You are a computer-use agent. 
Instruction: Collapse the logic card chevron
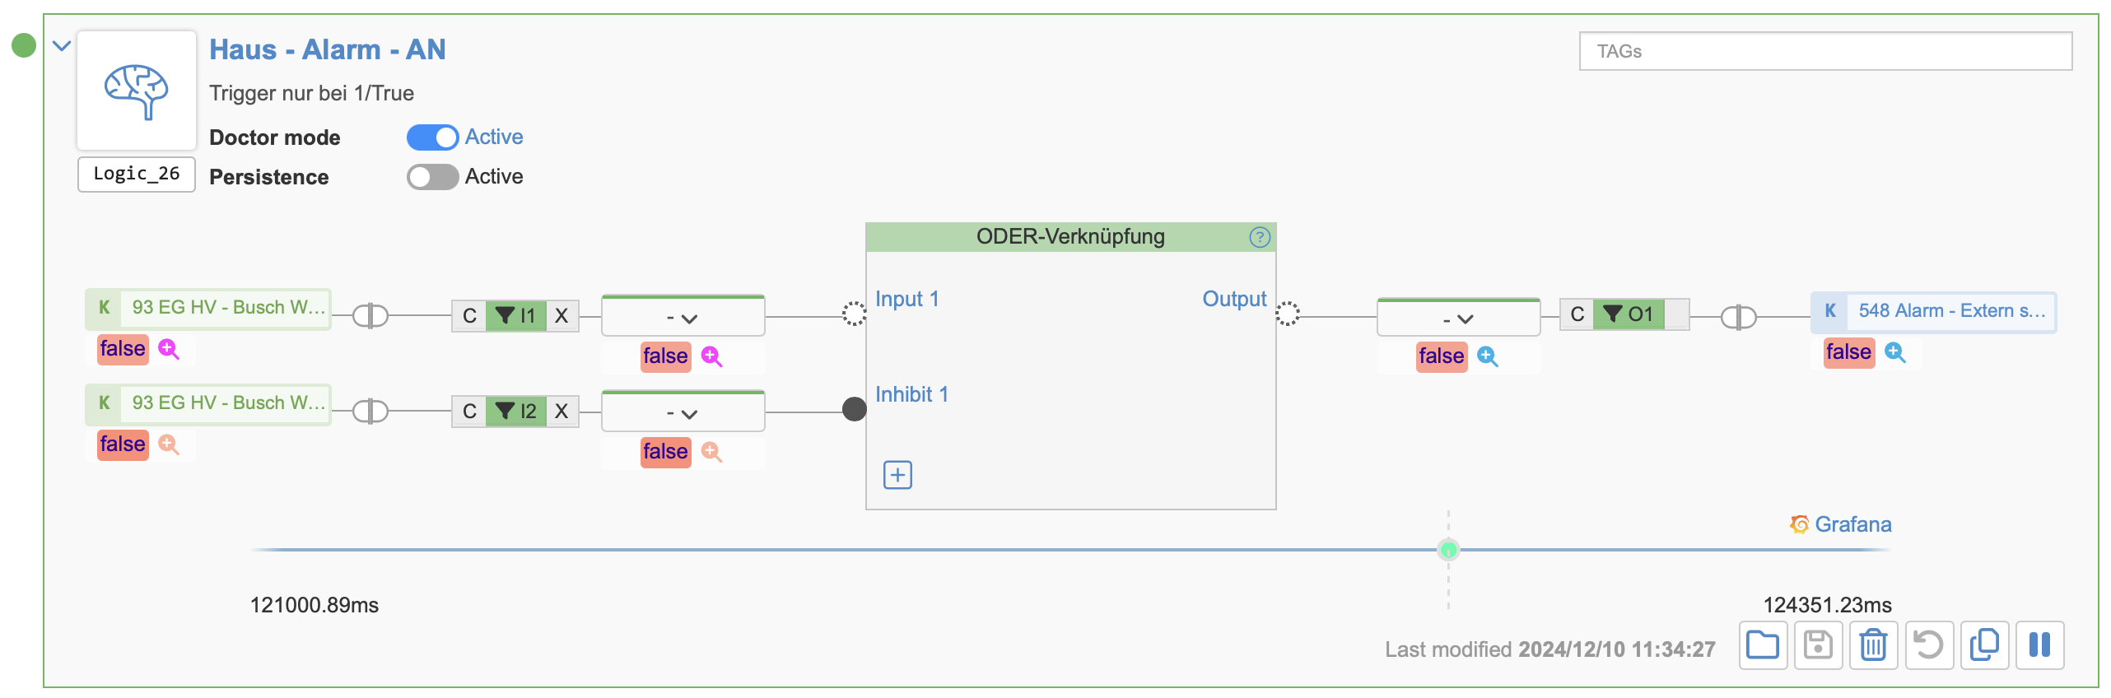coord(62,46)
